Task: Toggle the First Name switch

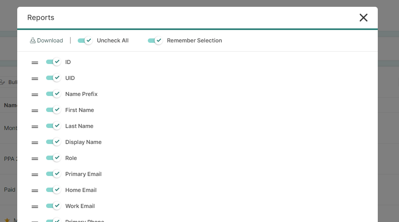Action: 53,110
